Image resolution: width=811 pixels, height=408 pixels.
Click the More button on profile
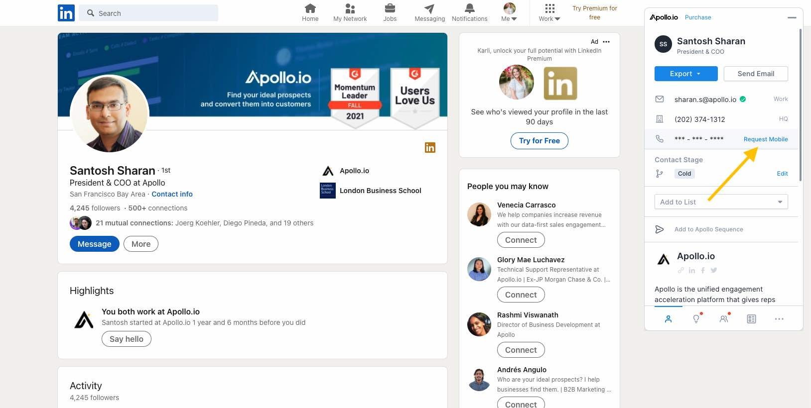(x=141, y=244)
